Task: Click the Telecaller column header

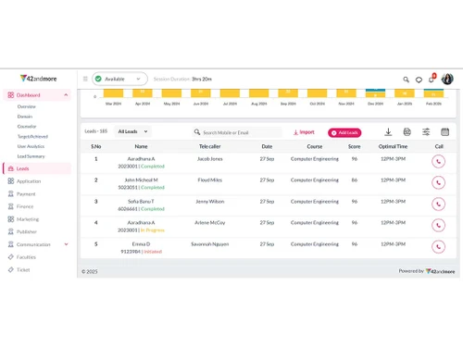Action: coord(210,146)
